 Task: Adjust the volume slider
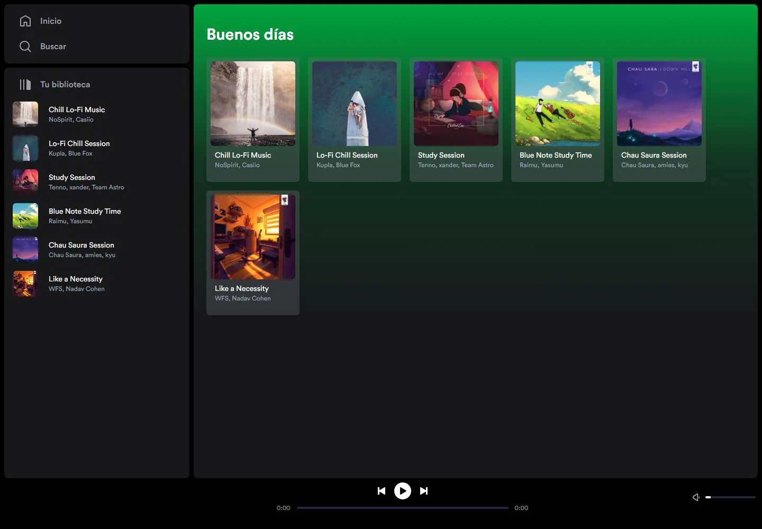coord(730,497)
